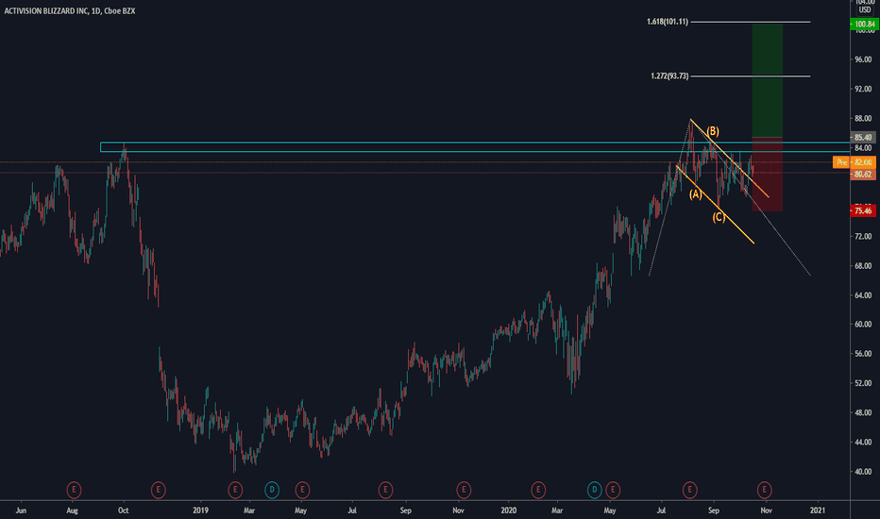Click the 1.618(101.11) Fibonacci level label
This screenshot has width=880, height=519.
coord(668,22)
